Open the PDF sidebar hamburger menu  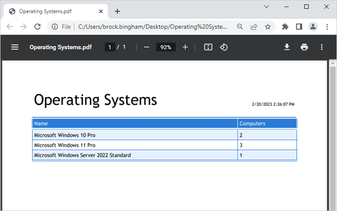coord(14,47)
